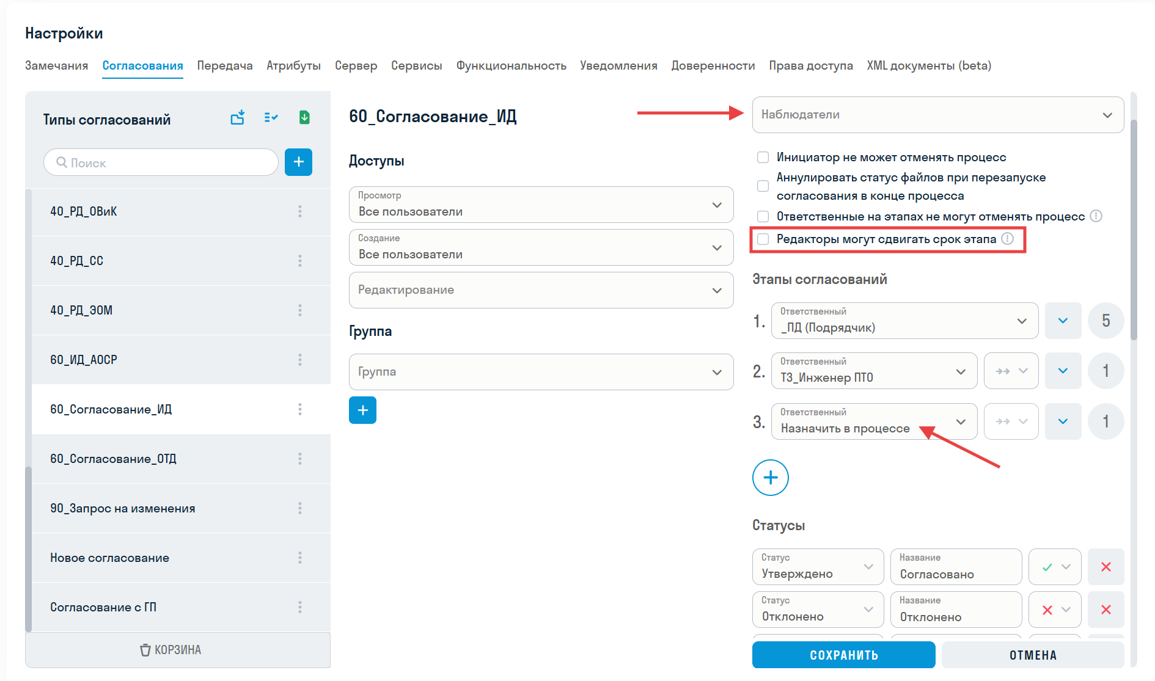Click the green document export icon
This screenshot has height=681, width=1155.
(304, 117)
